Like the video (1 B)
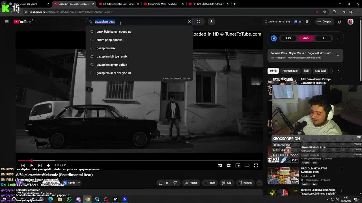 163,183
